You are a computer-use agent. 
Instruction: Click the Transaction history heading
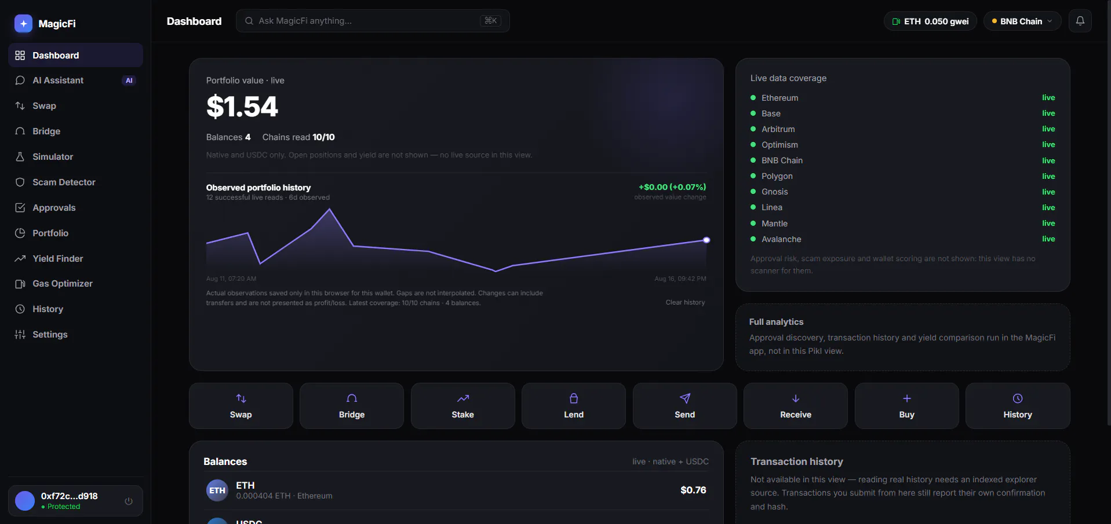[x=797, y=461]
